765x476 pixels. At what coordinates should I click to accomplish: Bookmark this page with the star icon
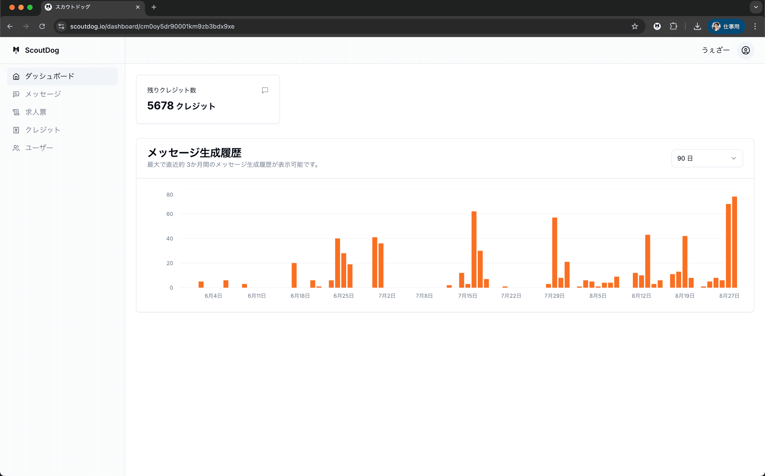[x=635, y=27]
